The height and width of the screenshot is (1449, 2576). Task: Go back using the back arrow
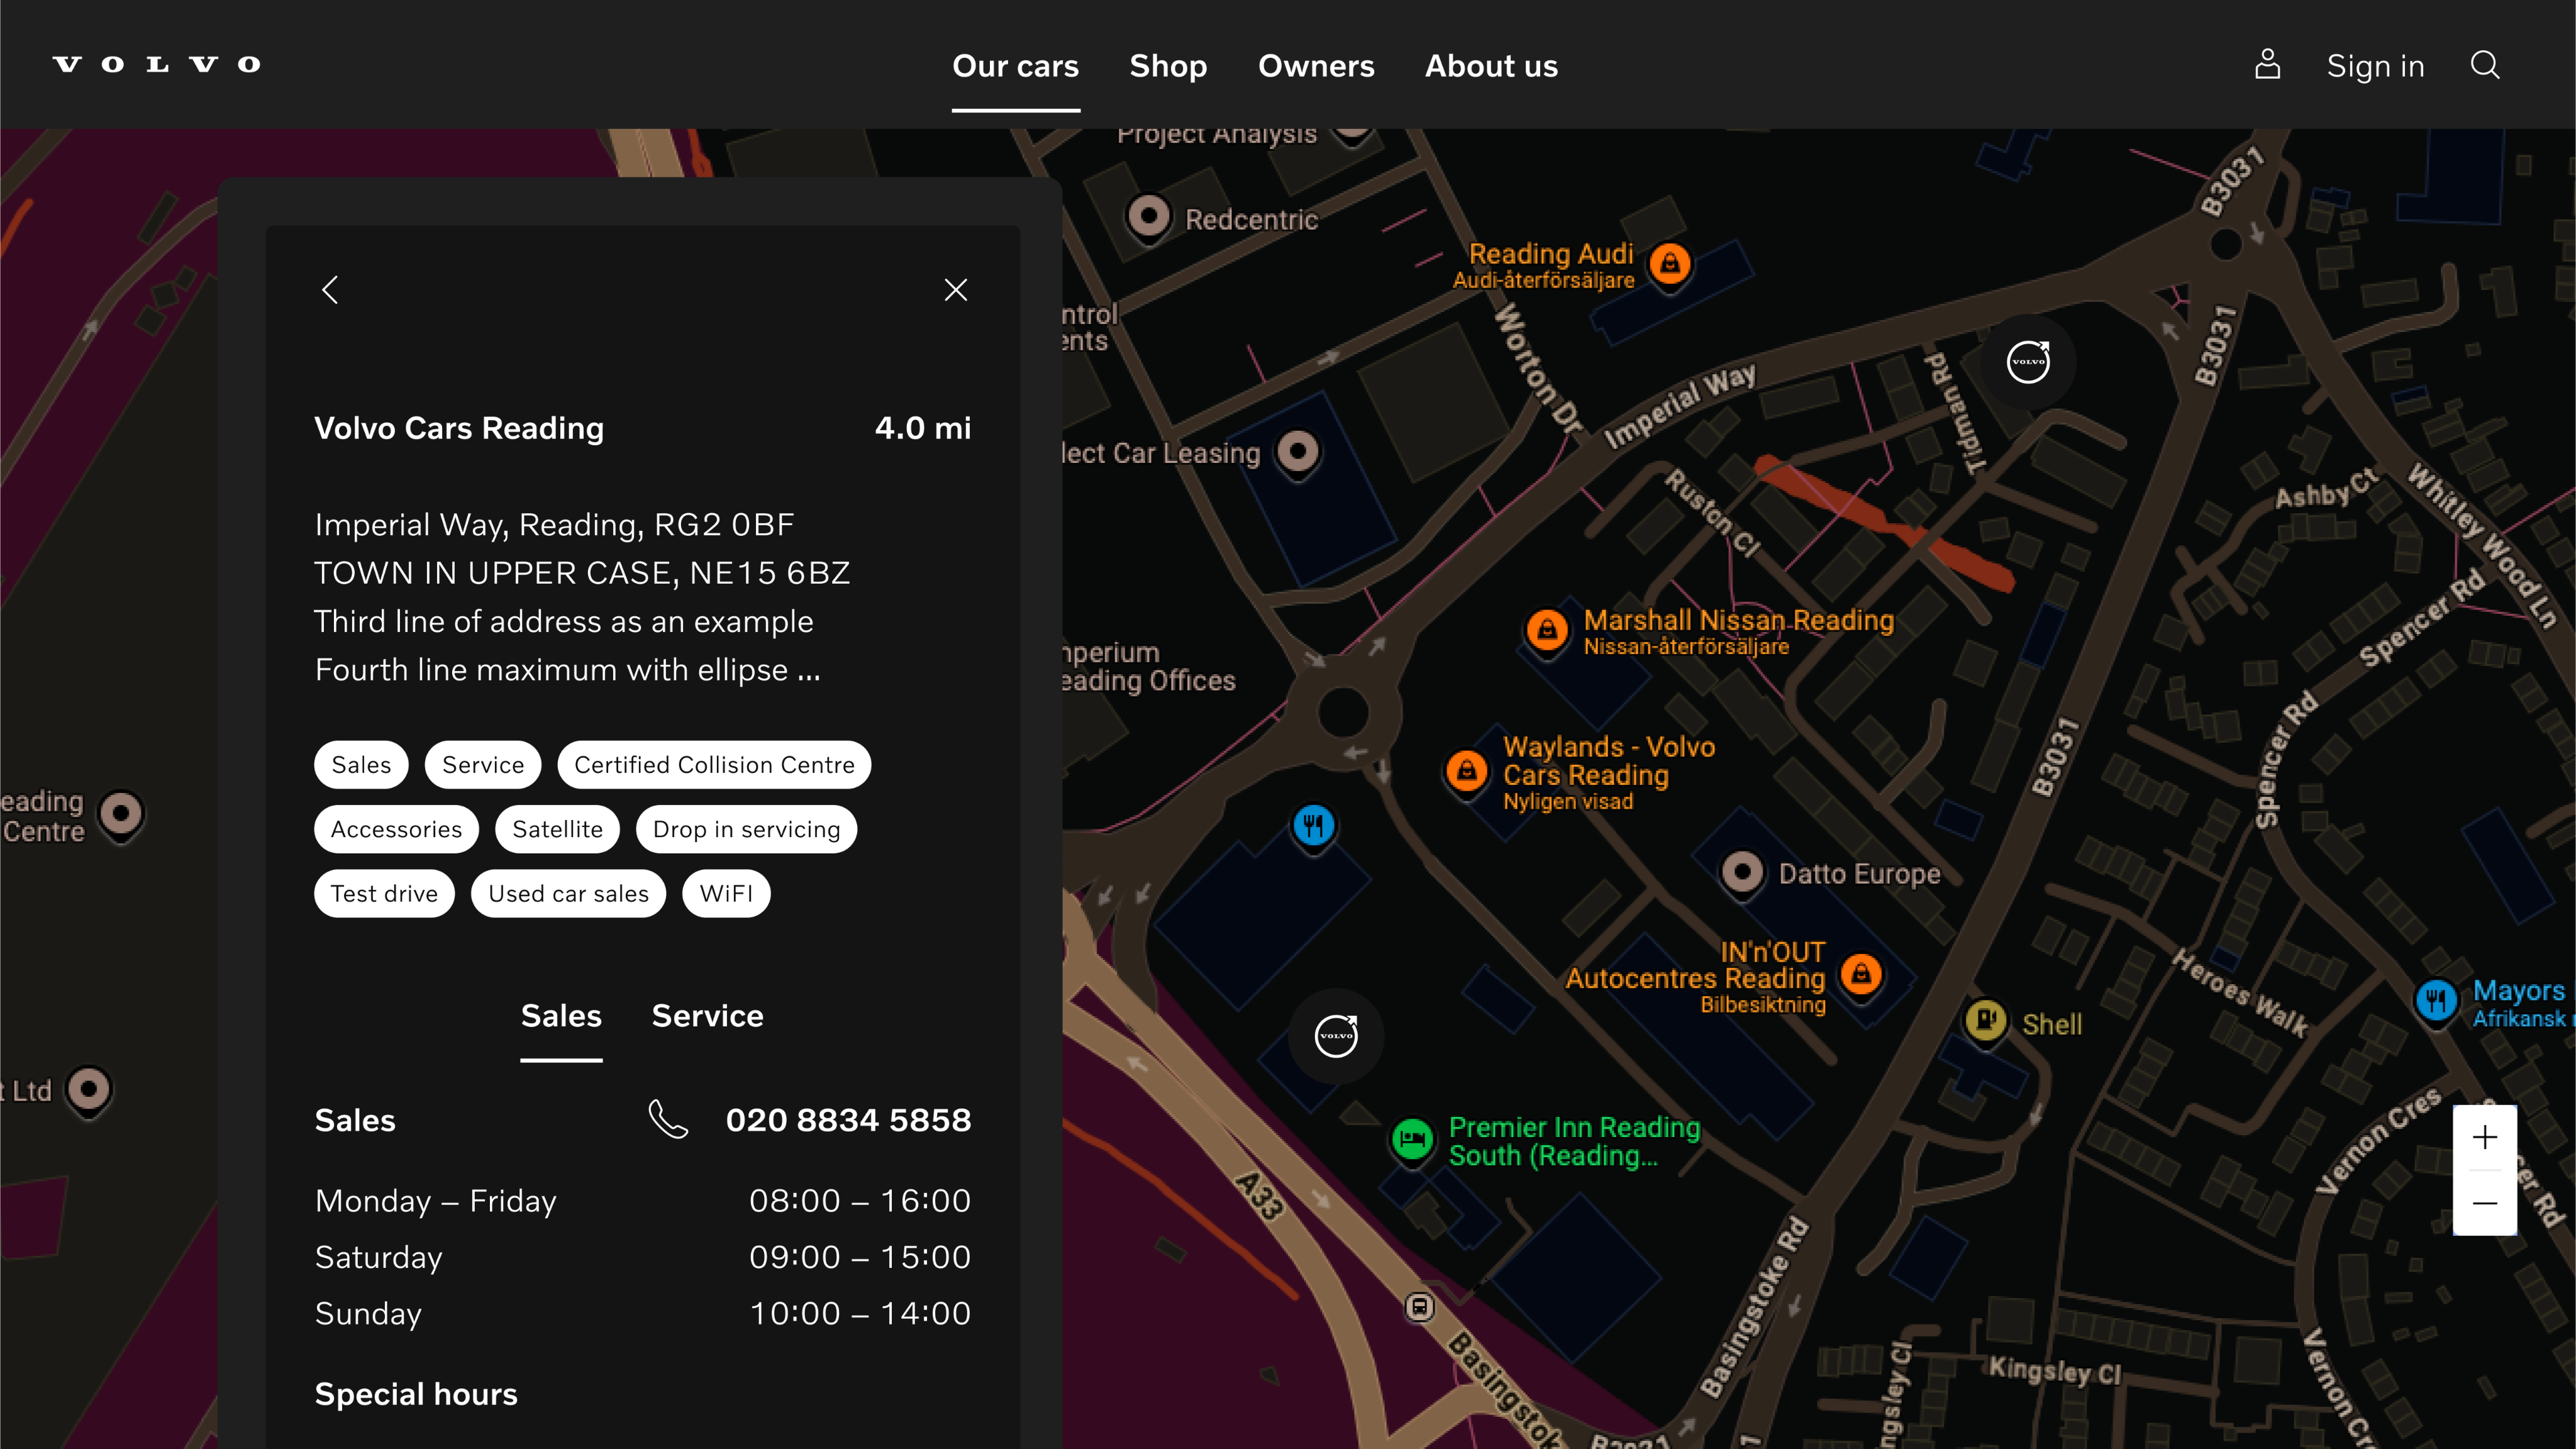[330, 289]
